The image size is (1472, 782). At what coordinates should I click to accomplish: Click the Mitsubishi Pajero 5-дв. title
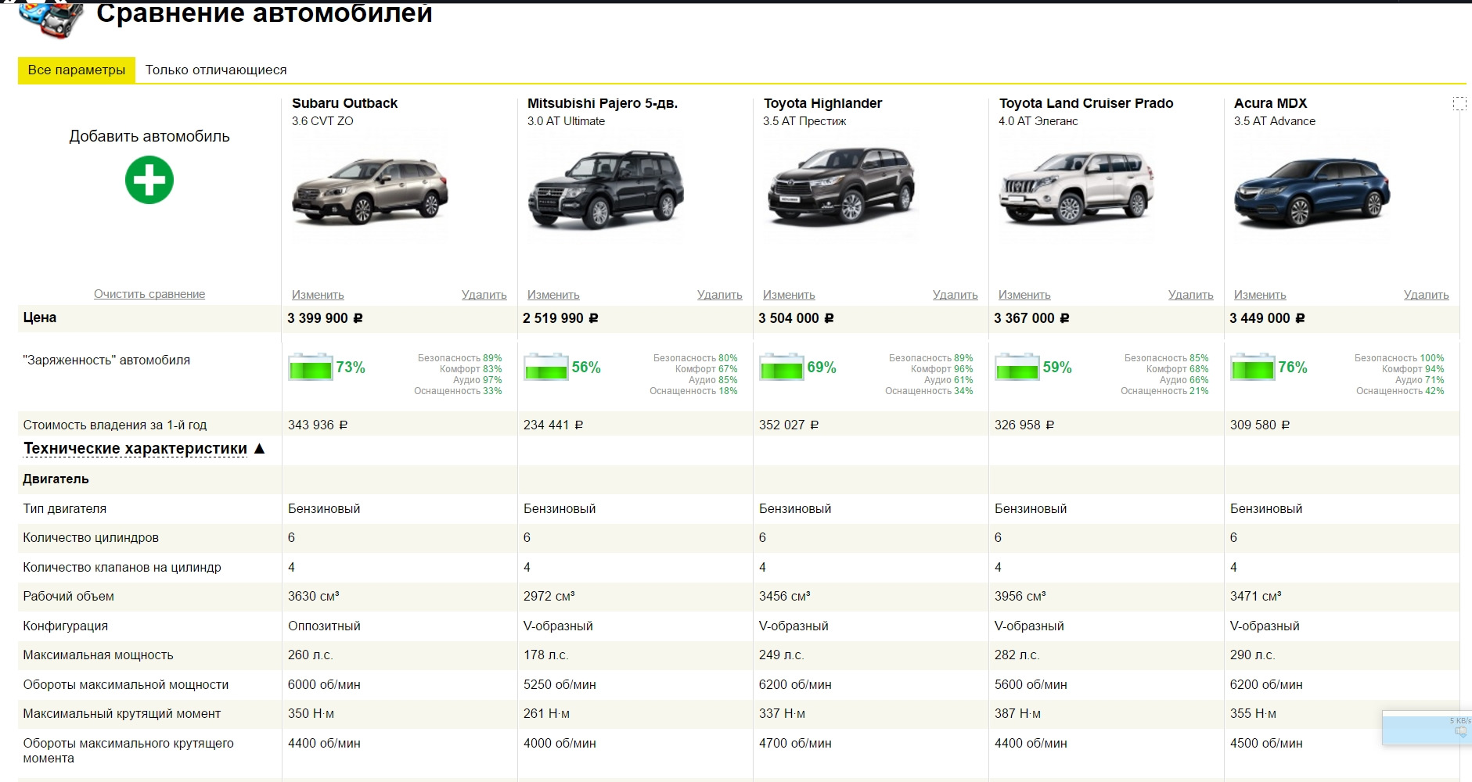click(x=603, y=103)
